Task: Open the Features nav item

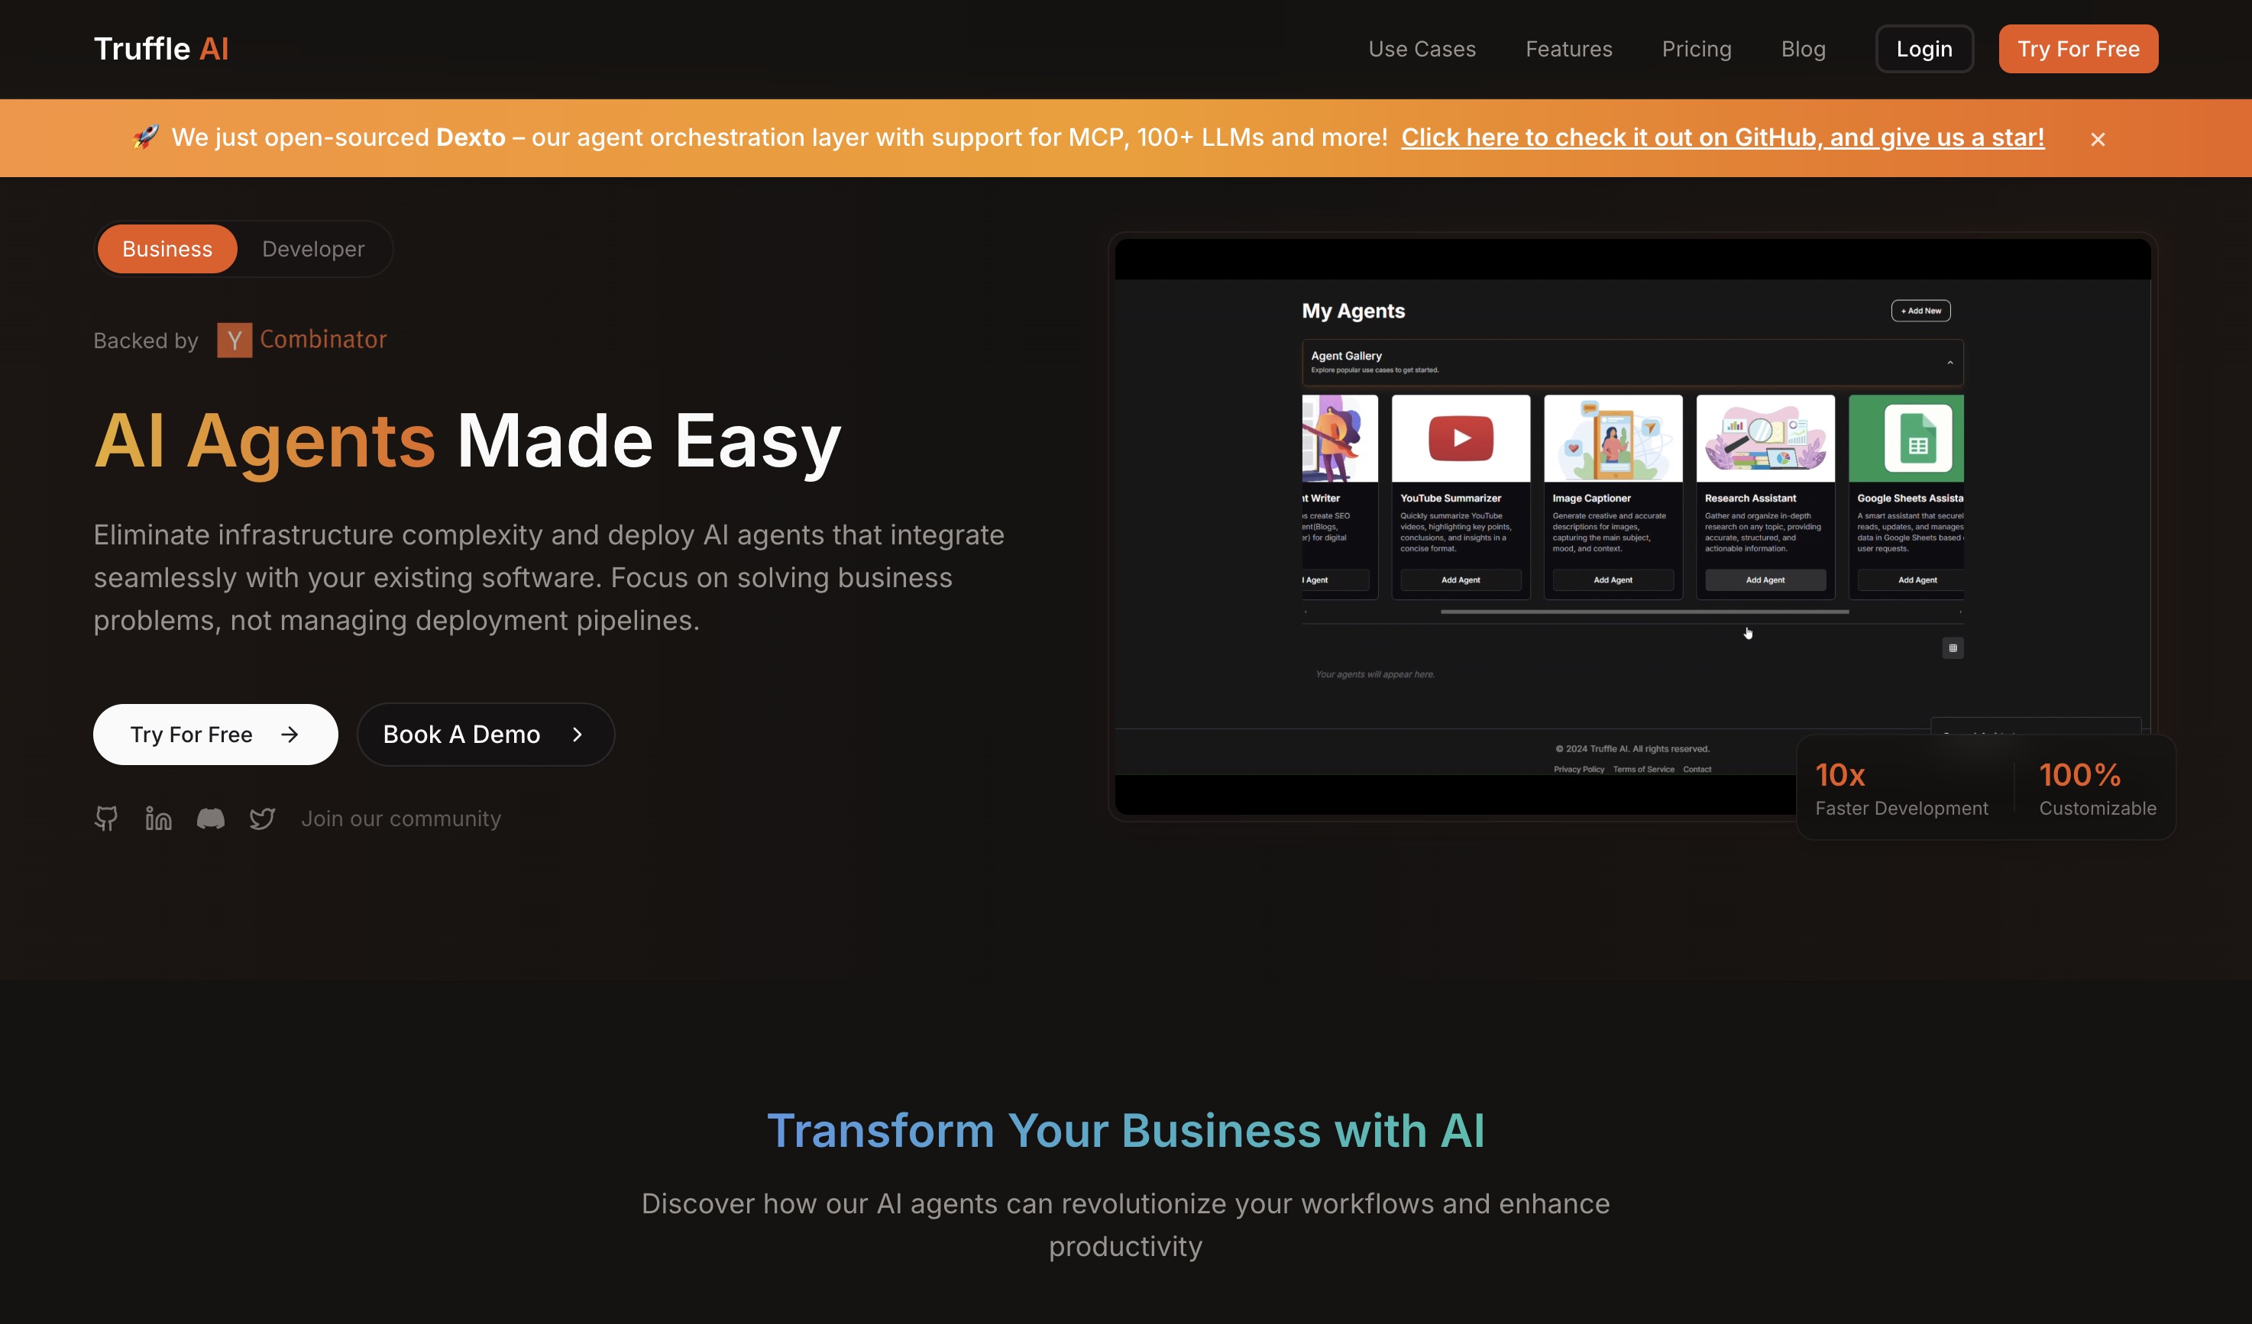Action: point(1568,49)
